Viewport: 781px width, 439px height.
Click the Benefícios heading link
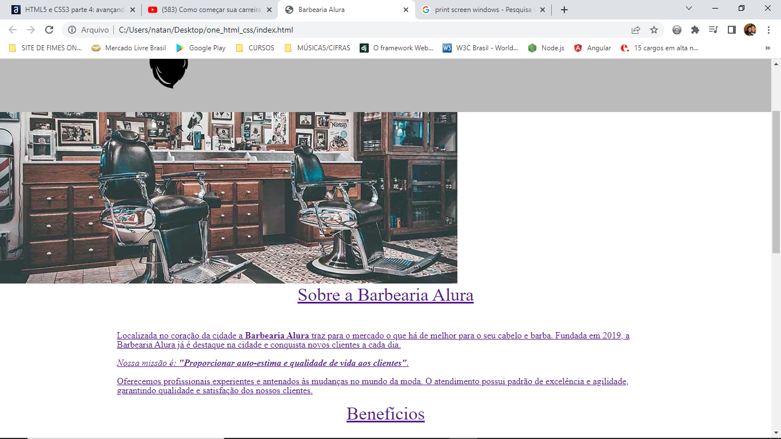tap(385, 414)
